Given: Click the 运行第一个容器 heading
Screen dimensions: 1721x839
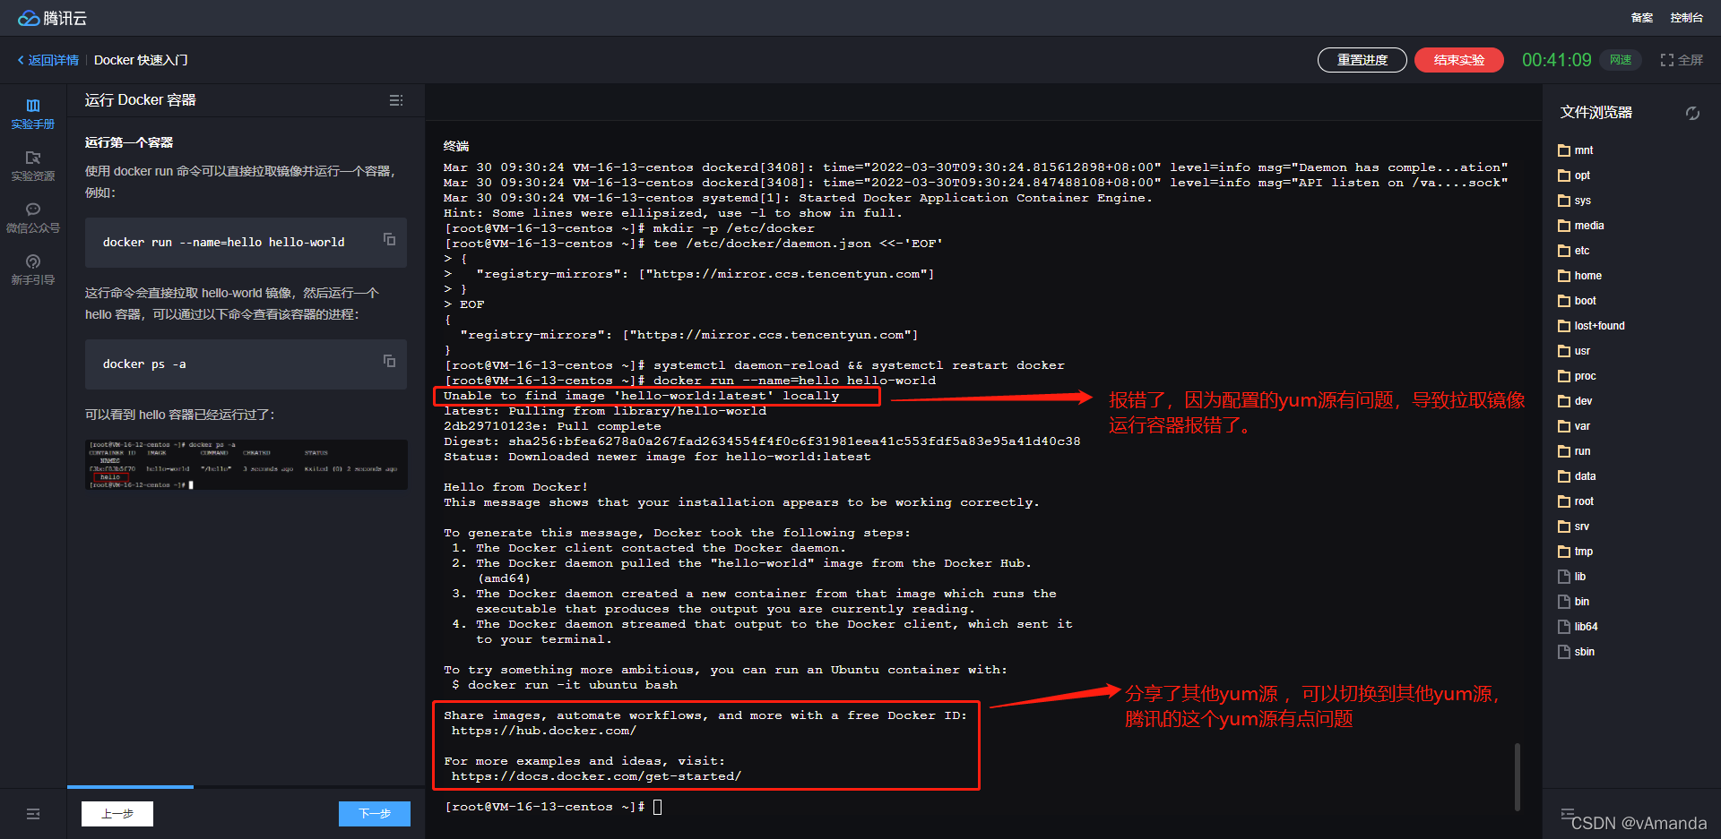Looking at the screenshot, I should tap(129, 142).
